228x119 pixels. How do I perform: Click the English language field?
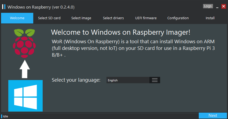(x=128, y=80)
